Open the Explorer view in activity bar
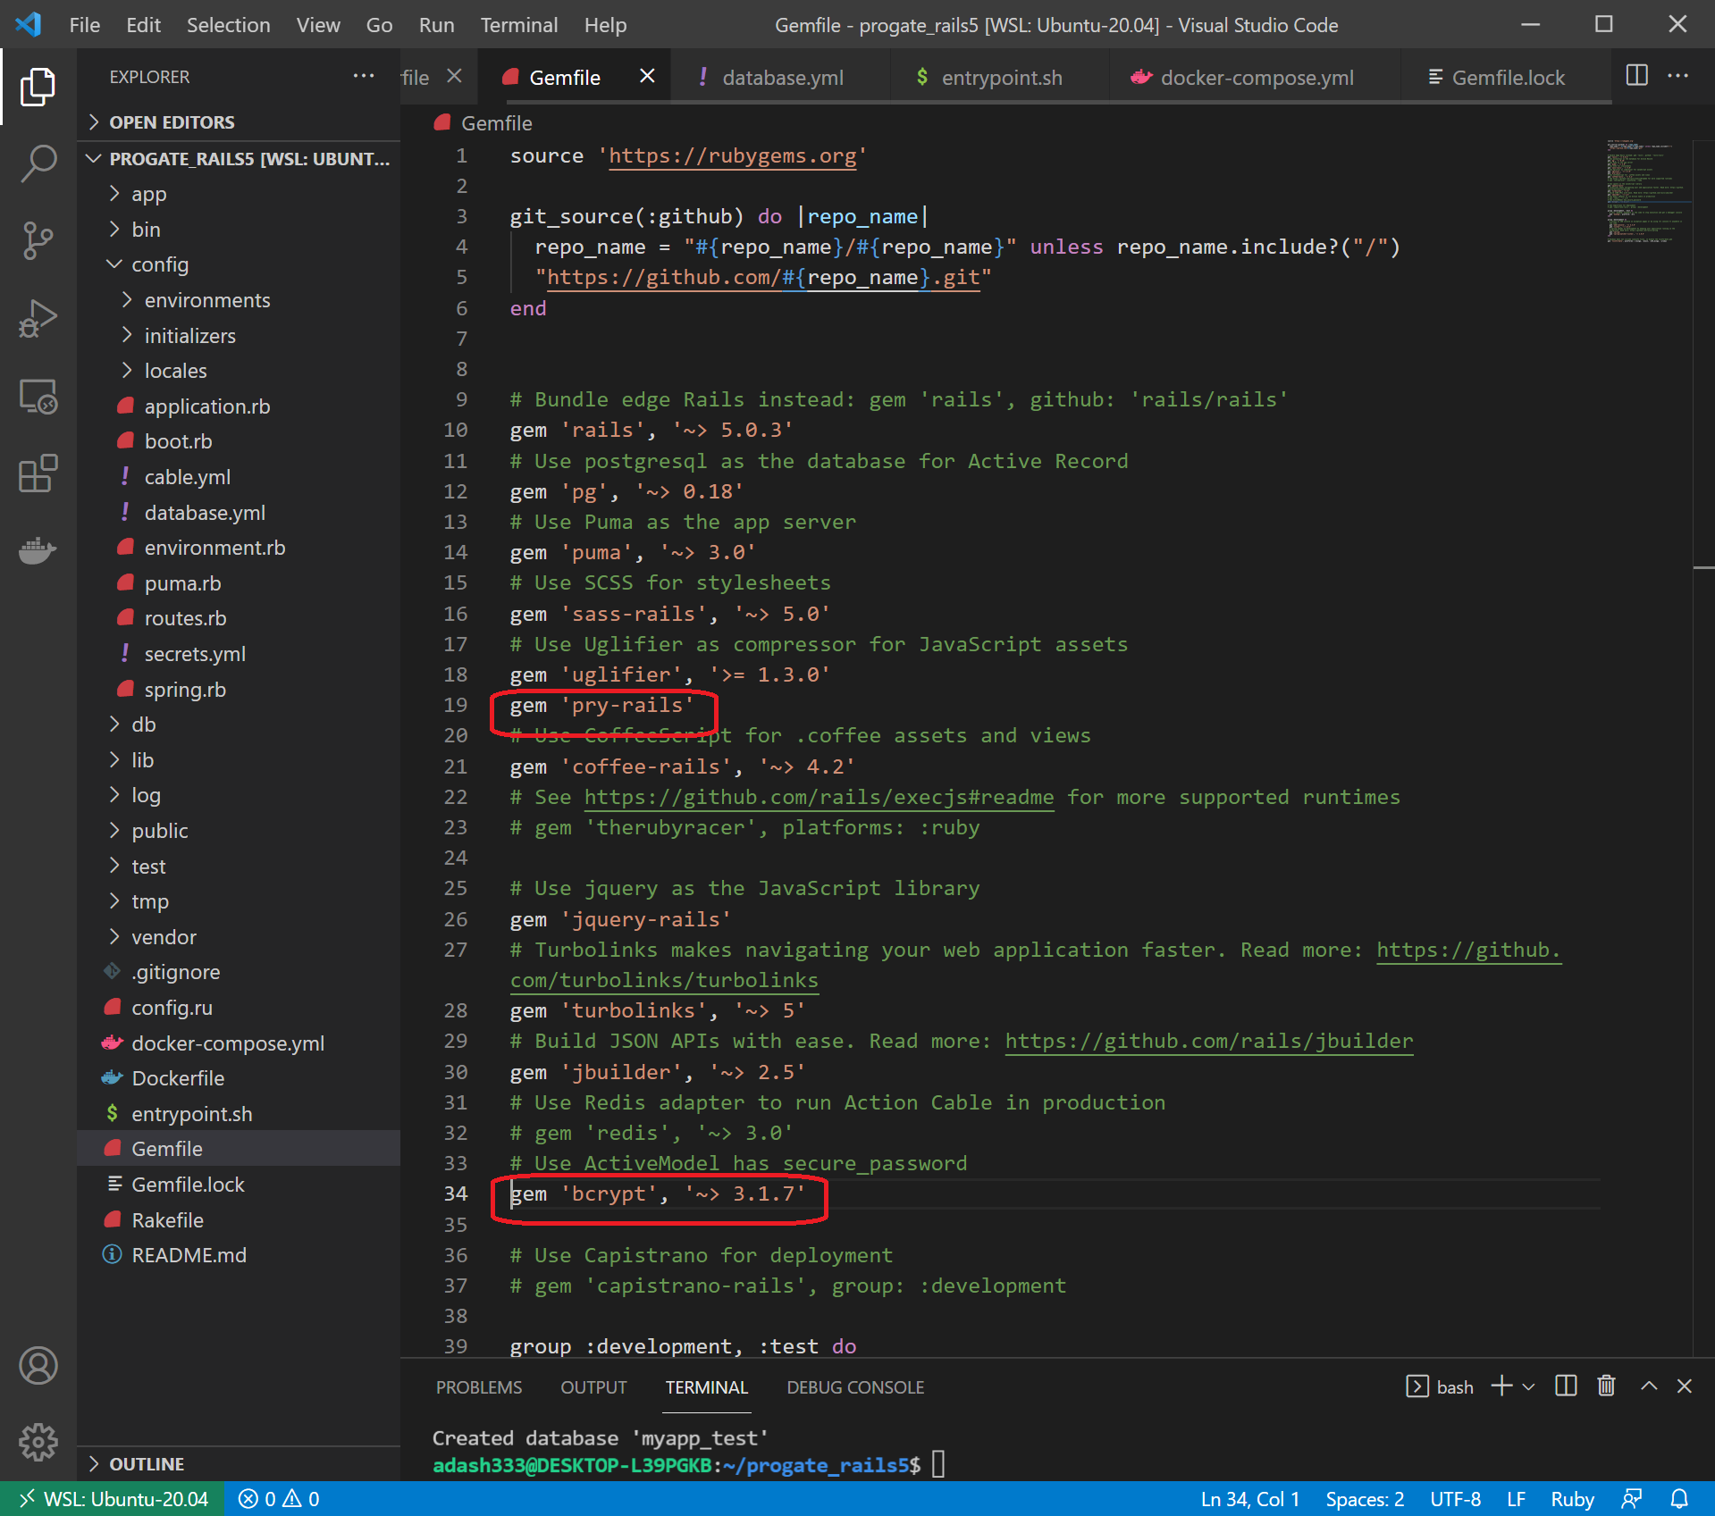The image size is (1715, 1516). 38,87
